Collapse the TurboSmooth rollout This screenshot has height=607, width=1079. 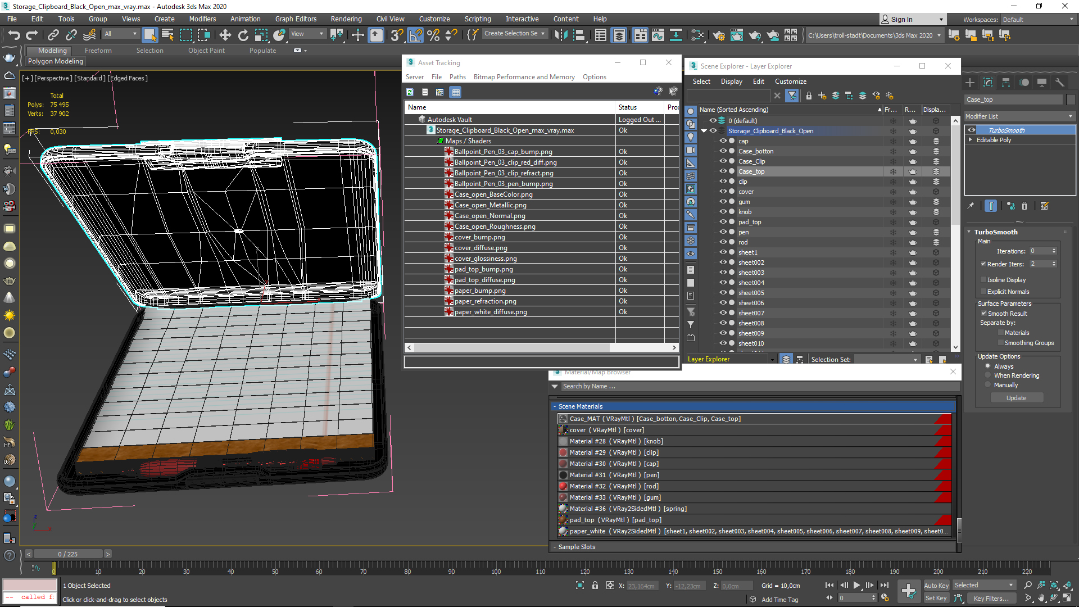tap(969, 232)
